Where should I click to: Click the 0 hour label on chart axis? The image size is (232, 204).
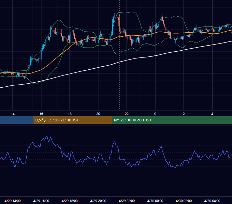[x=155, y=114]
